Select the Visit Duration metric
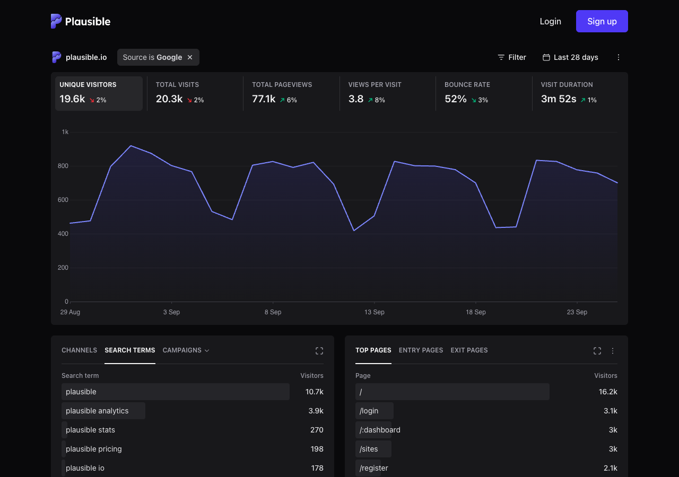679x477 pixels. click(580, 93)
